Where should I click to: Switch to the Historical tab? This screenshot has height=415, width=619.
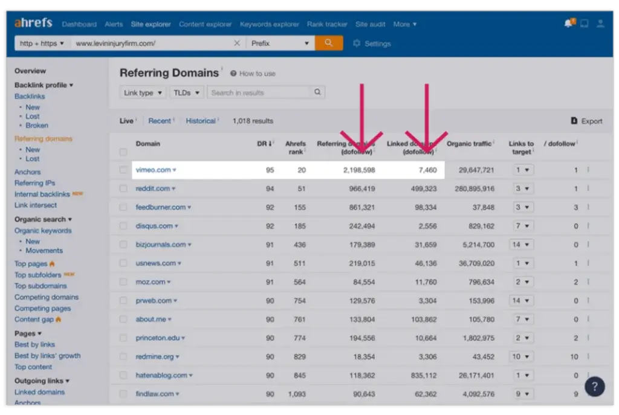(201, 121)
